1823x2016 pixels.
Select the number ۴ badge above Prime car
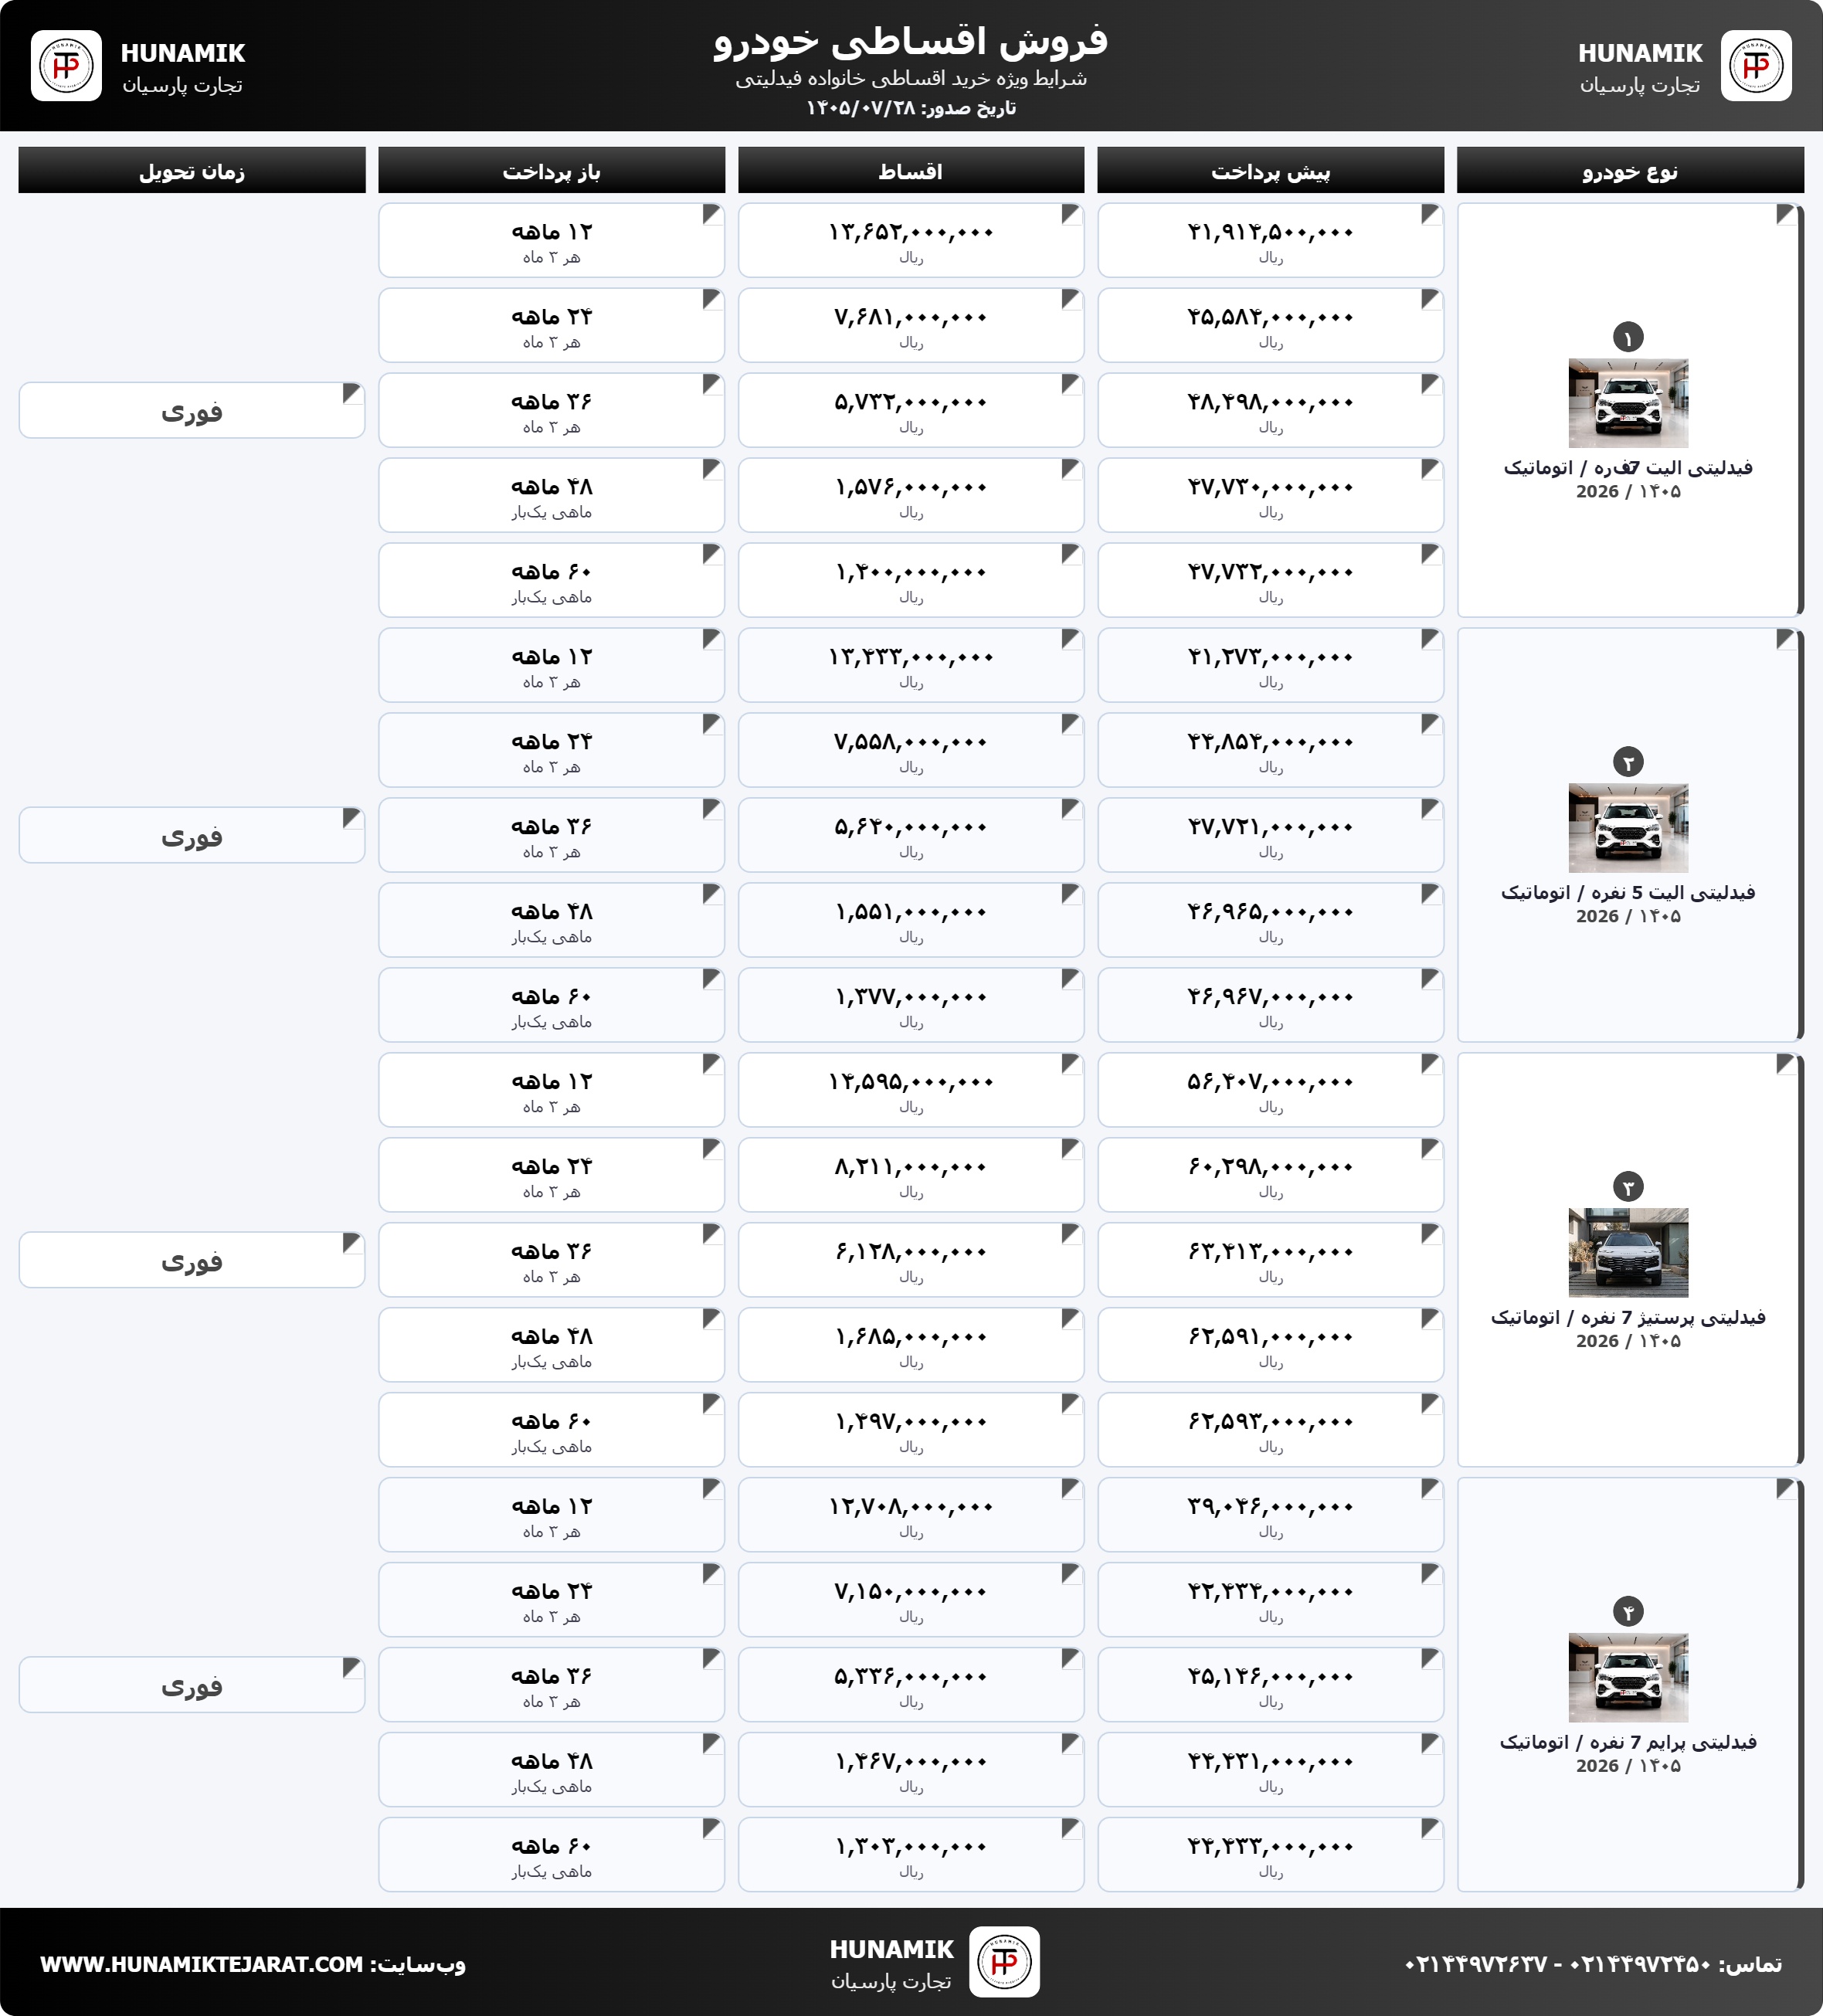1628,1612
